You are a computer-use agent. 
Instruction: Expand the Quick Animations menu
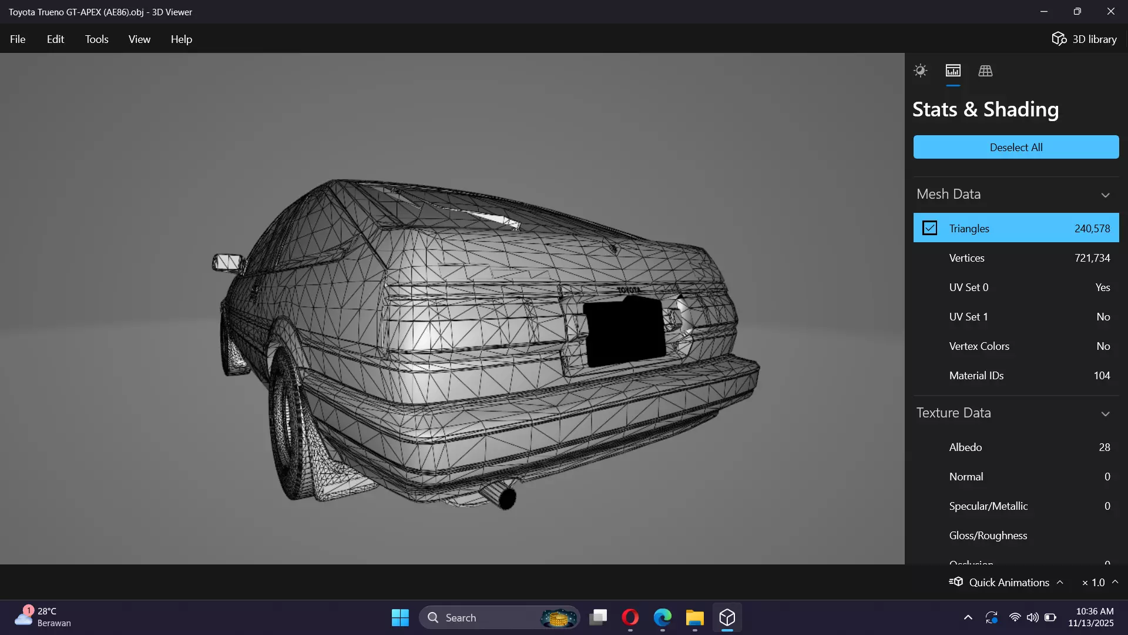pyautogui.click(x=1006, y=582)
